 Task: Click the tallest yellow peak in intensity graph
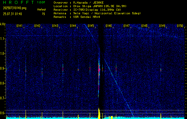tap(99, 112)
